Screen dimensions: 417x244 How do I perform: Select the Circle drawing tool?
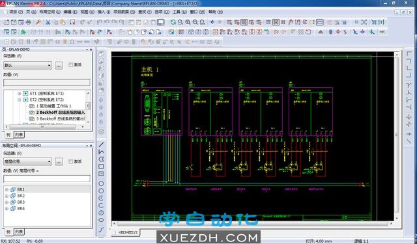click(x=101, y=183)
